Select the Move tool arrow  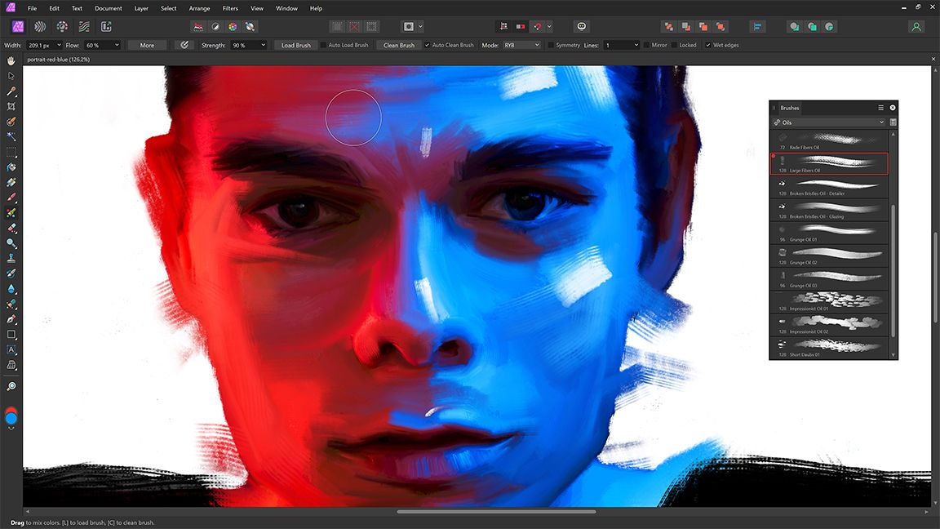[11, 76]
